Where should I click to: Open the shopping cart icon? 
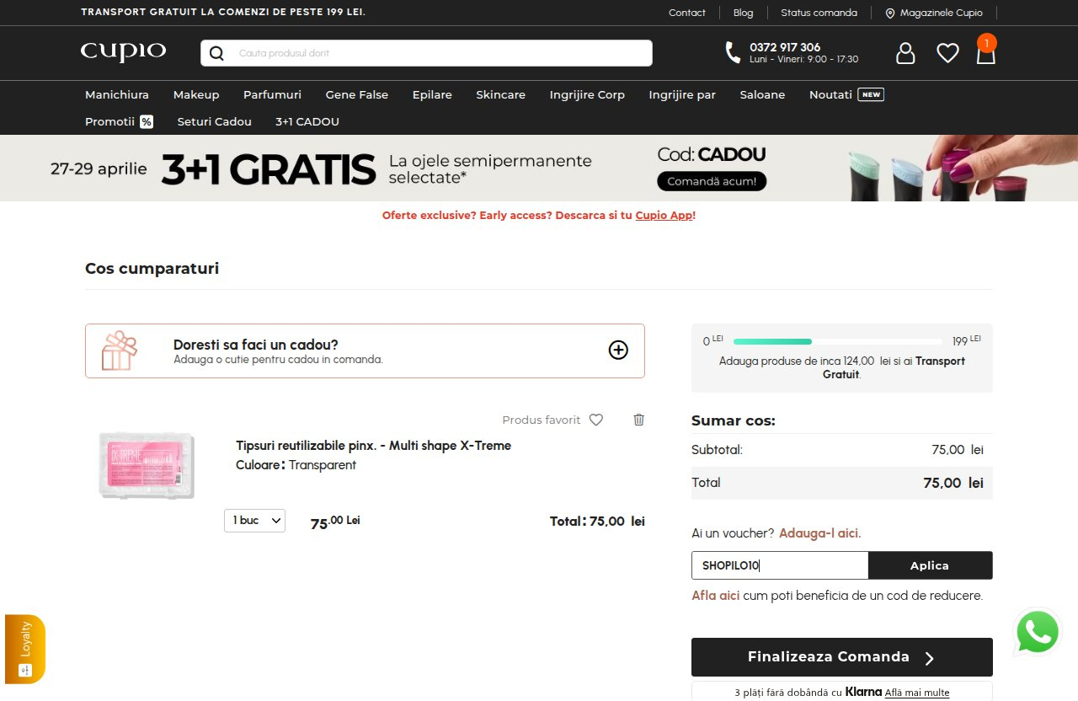(x=985, y=52)
